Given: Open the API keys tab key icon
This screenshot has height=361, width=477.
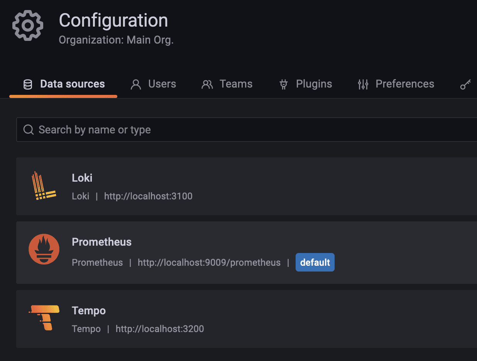Looking at the screenshot, I should [465, 84].
